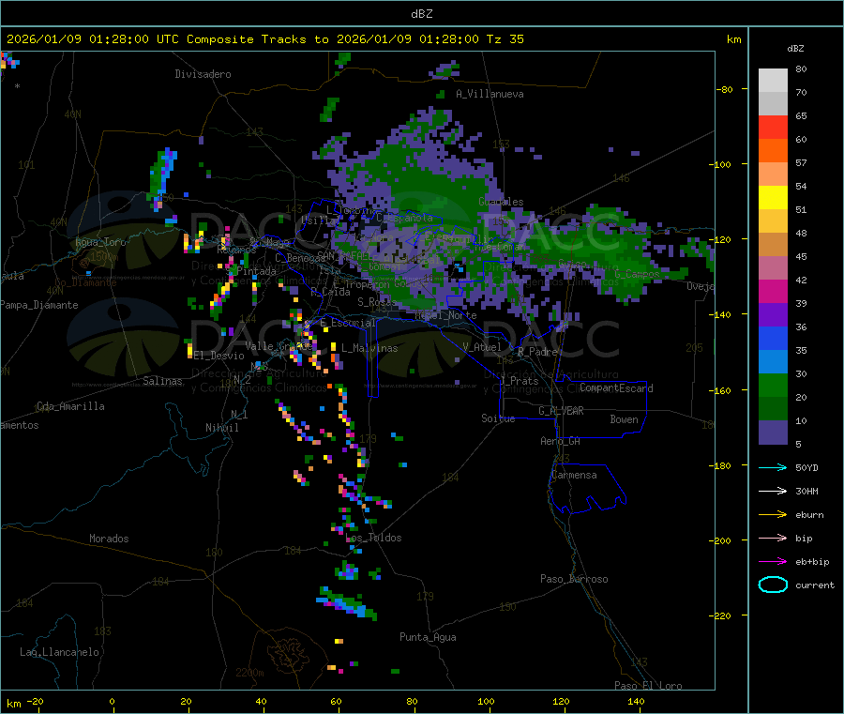Click the green 20 dBZ color swatch

[x=773, y=385]
